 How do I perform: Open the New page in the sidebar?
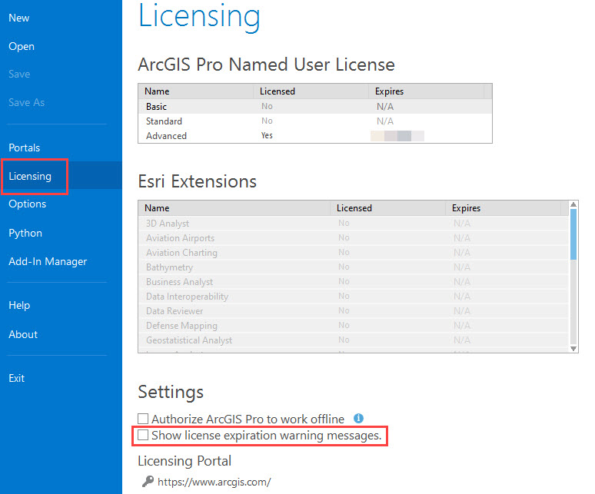[x=19, y=18]
